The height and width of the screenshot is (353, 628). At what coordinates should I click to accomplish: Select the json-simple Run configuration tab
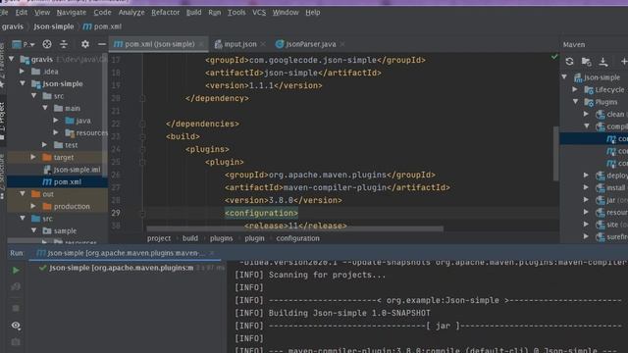click(125, 253)
